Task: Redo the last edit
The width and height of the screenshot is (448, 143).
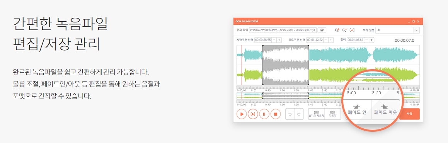Action: click(299, 114)
